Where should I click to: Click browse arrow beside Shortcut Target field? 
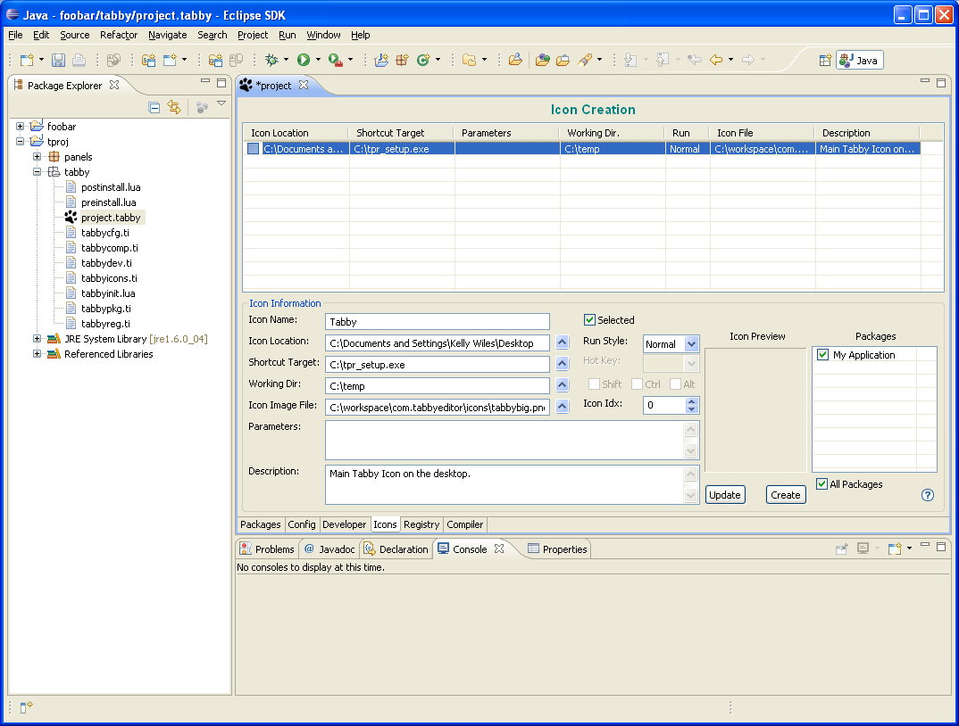(563, 364)
